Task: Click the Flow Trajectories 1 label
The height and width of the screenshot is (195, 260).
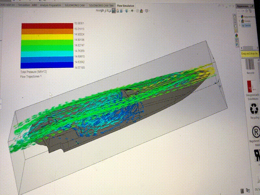Action: 31,76
